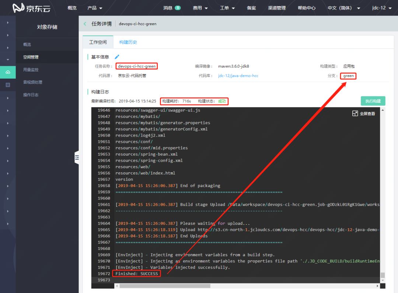This screenshot has width=398, height=293.
Task: Click log line resources/log4j2.xml
Action: pyautogui.click(x=140, y=135)
